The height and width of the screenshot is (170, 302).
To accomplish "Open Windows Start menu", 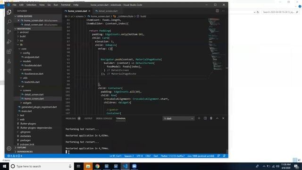I will (4, 166).
